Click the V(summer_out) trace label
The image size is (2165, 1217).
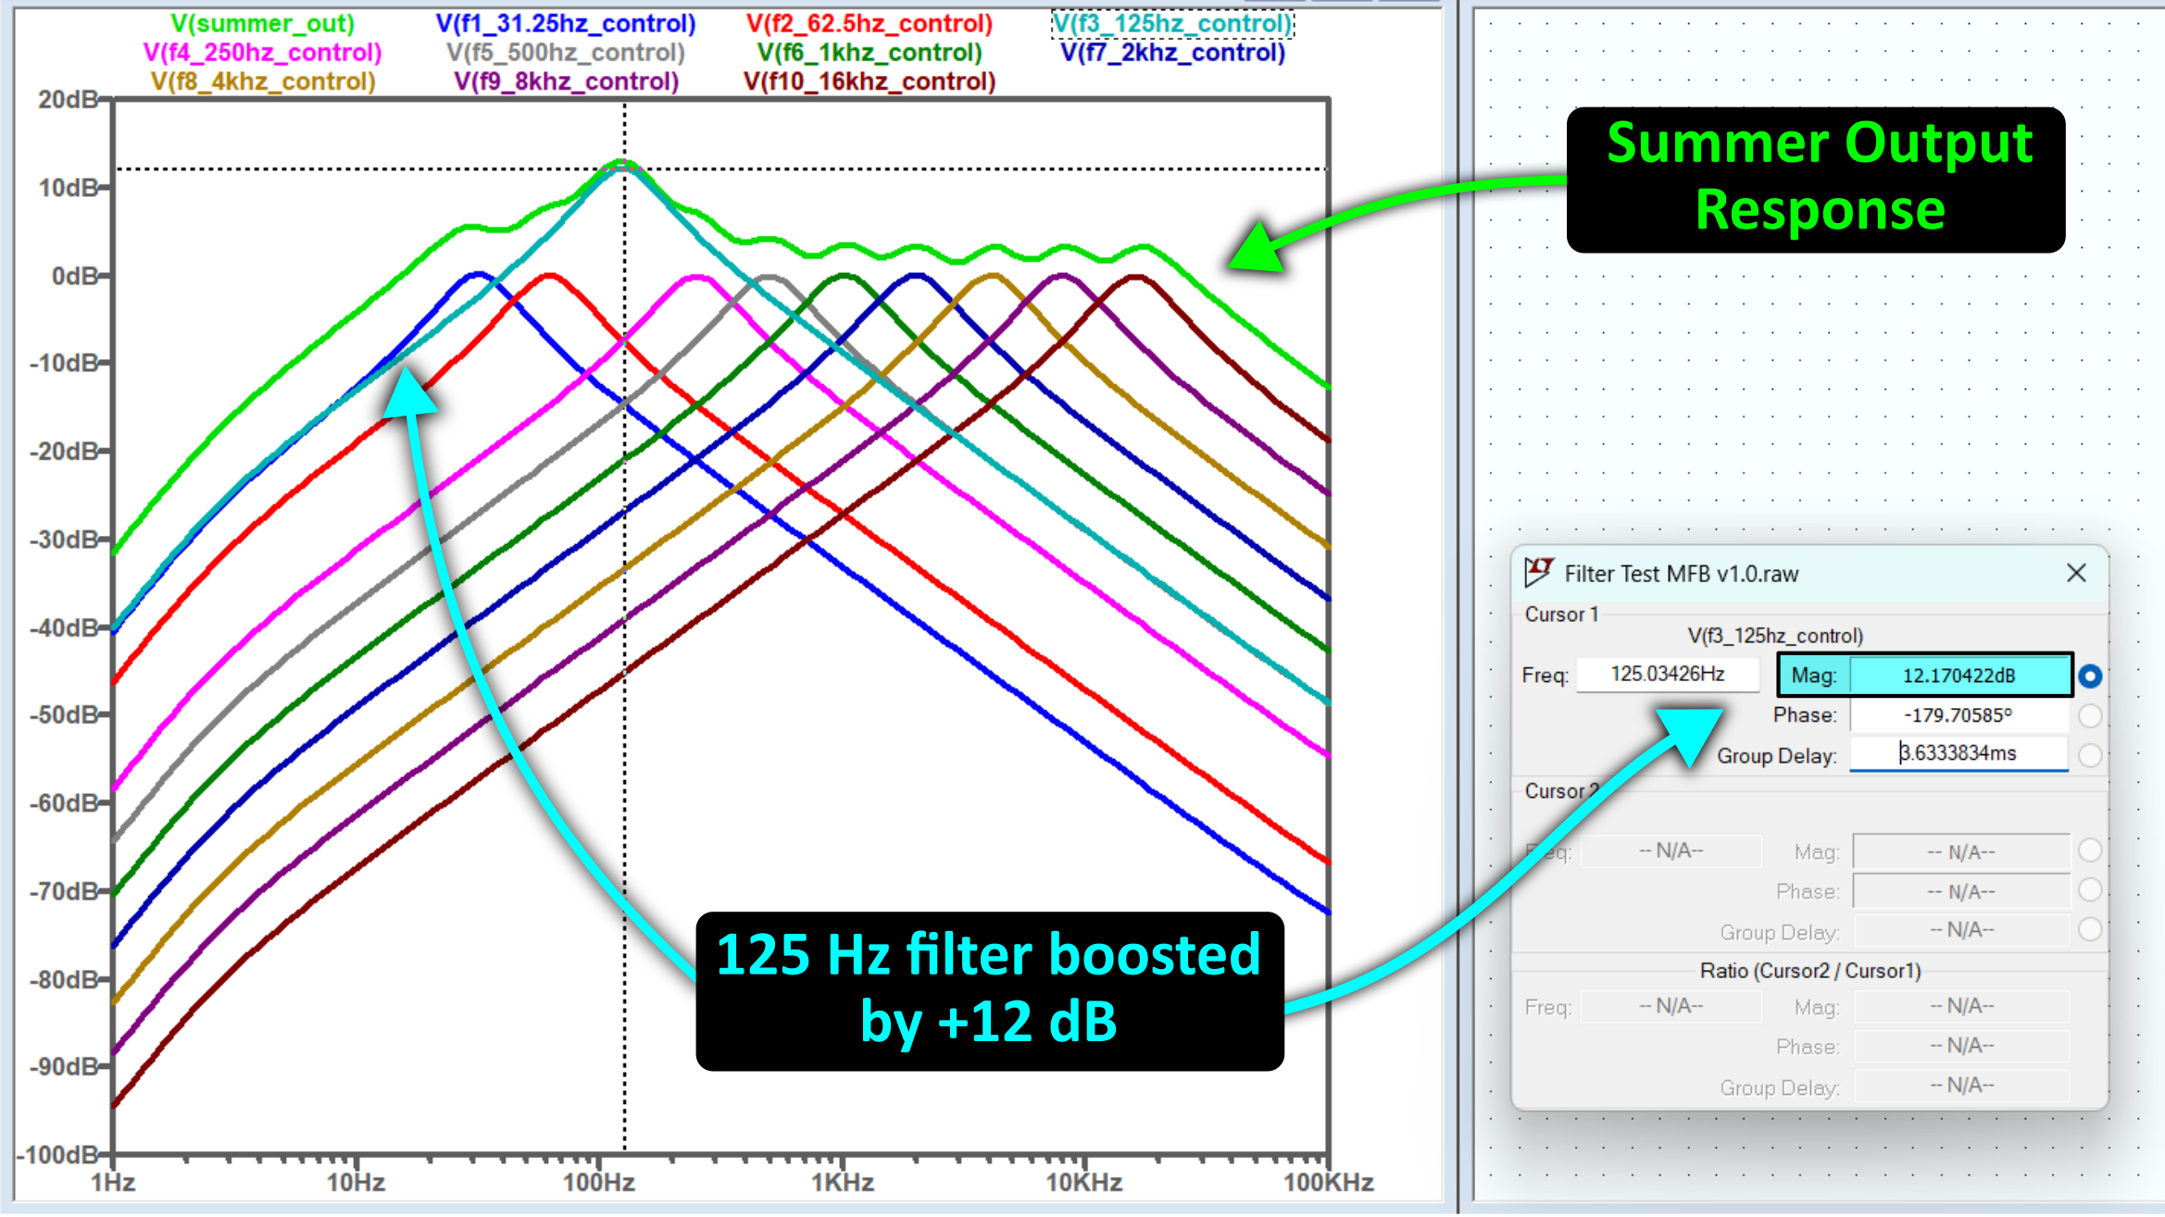coord(263,23)
